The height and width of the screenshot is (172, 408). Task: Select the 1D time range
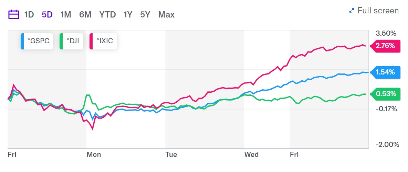29,15
